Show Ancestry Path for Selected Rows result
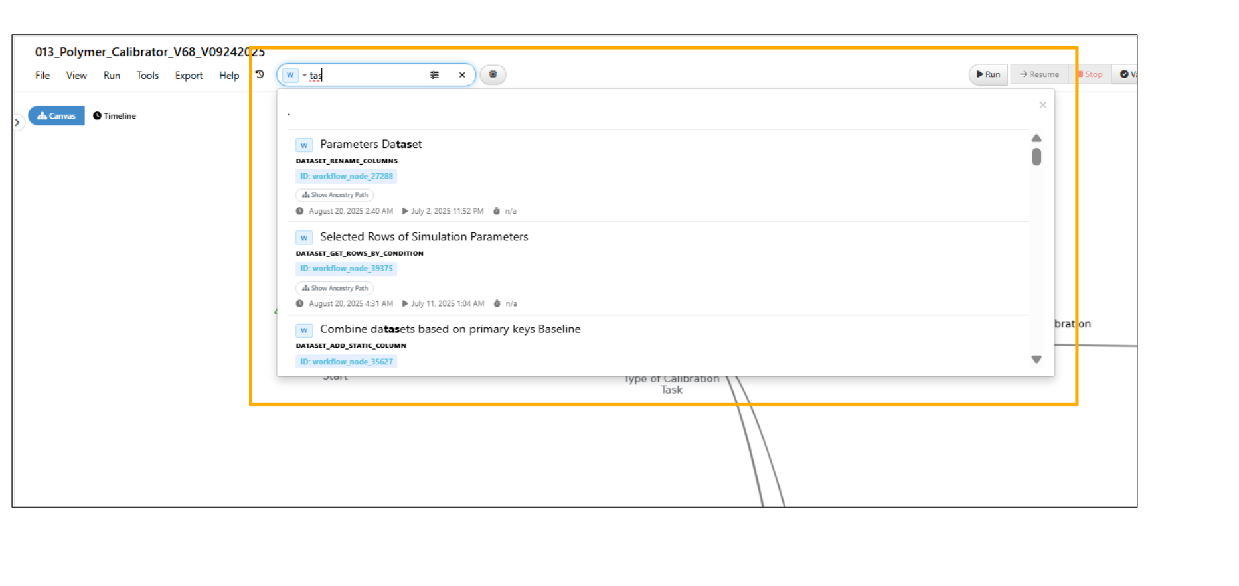 [x=335, y=288]
